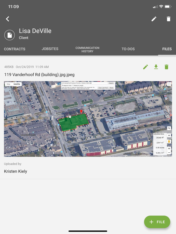Tap the Wi-Fi status icon
Screen dimensions: 176x234
[x=161, y=6]
